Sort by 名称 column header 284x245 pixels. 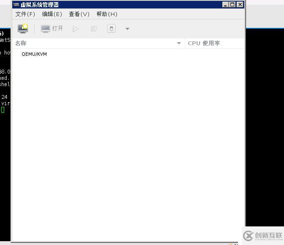pos(98,44)
